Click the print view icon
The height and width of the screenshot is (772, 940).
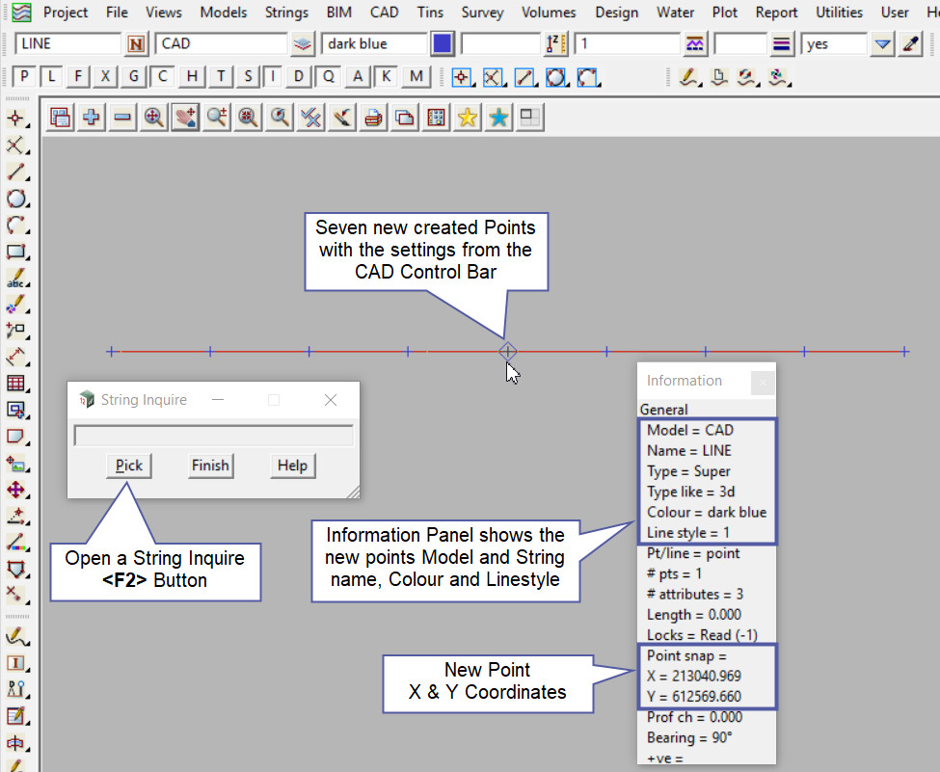(x=373, y=118)
